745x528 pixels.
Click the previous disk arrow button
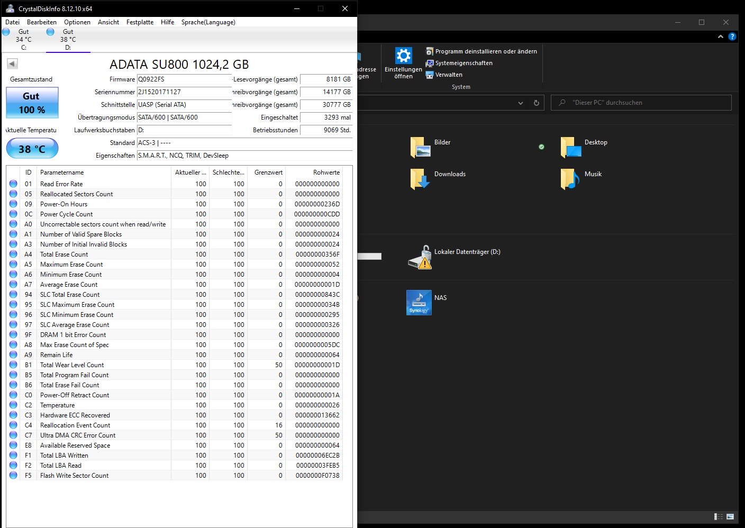[12, 63]
